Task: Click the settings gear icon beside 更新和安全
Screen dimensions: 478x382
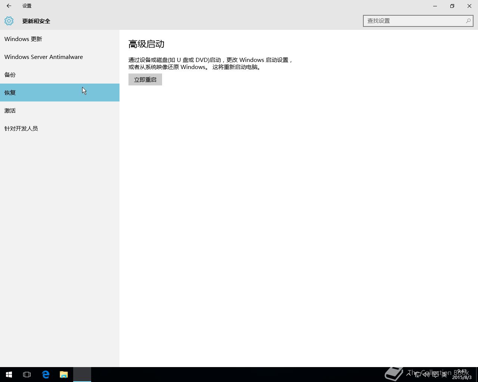Action: point(9,21)
